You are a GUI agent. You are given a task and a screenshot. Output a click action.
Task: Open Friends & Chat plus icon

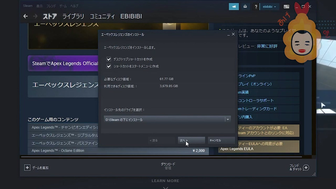[x=306, y=168]
